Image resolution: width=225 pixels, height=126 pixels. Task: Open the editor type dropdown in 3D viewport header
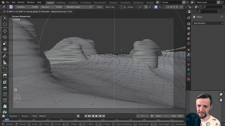(x=4, y=7)
